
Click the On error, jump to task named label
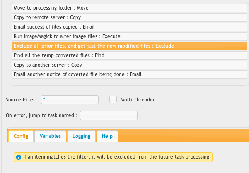point(41,115)
